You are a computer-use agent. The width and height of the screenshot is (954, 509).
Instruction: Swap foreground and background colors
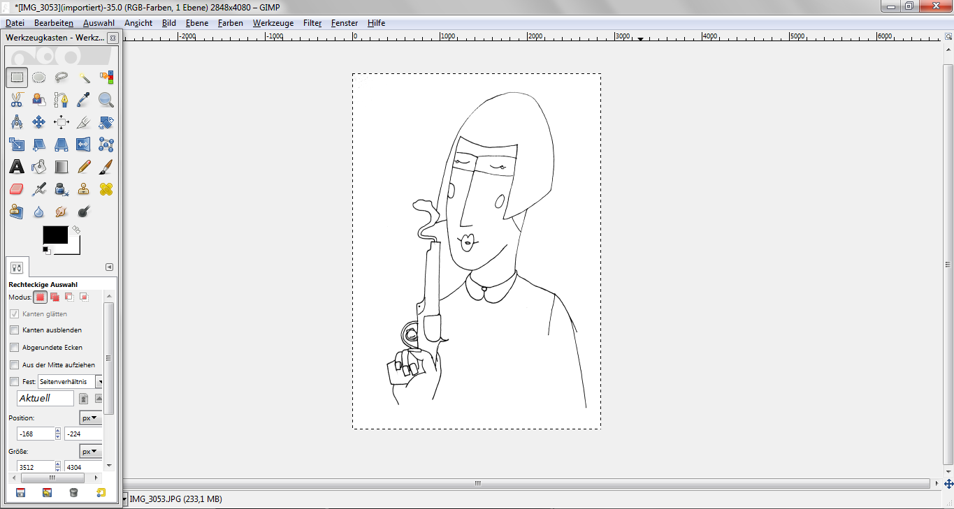coord(76,229)
